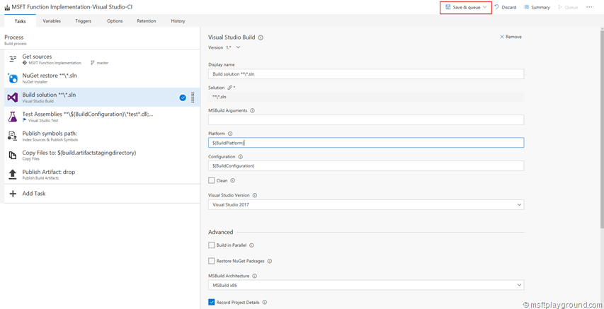This screenshot has width=604, height=309.
Task: Open the Version 1.* dropdown
Action: tap(238, 47)
